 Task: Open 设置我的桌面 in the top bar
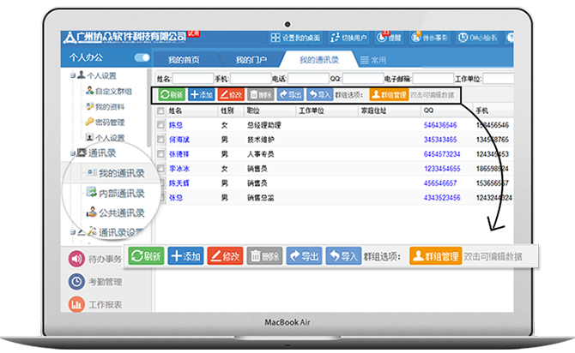pyautogui.click(x=295, y=38)
